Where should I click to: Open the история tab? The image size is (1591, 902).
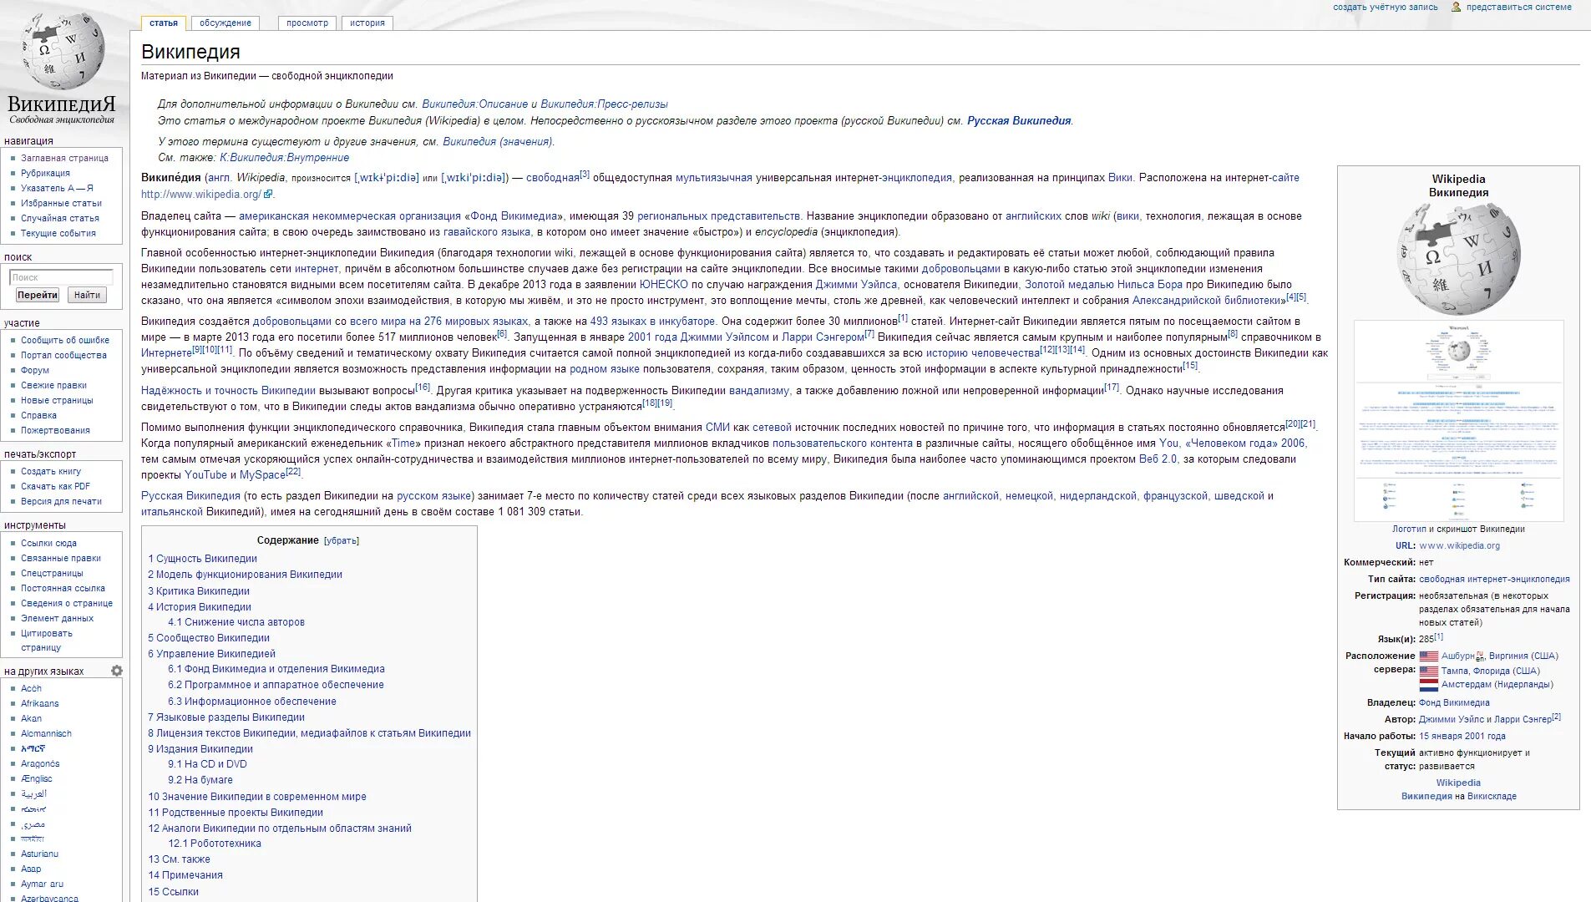tap(367, 23)
